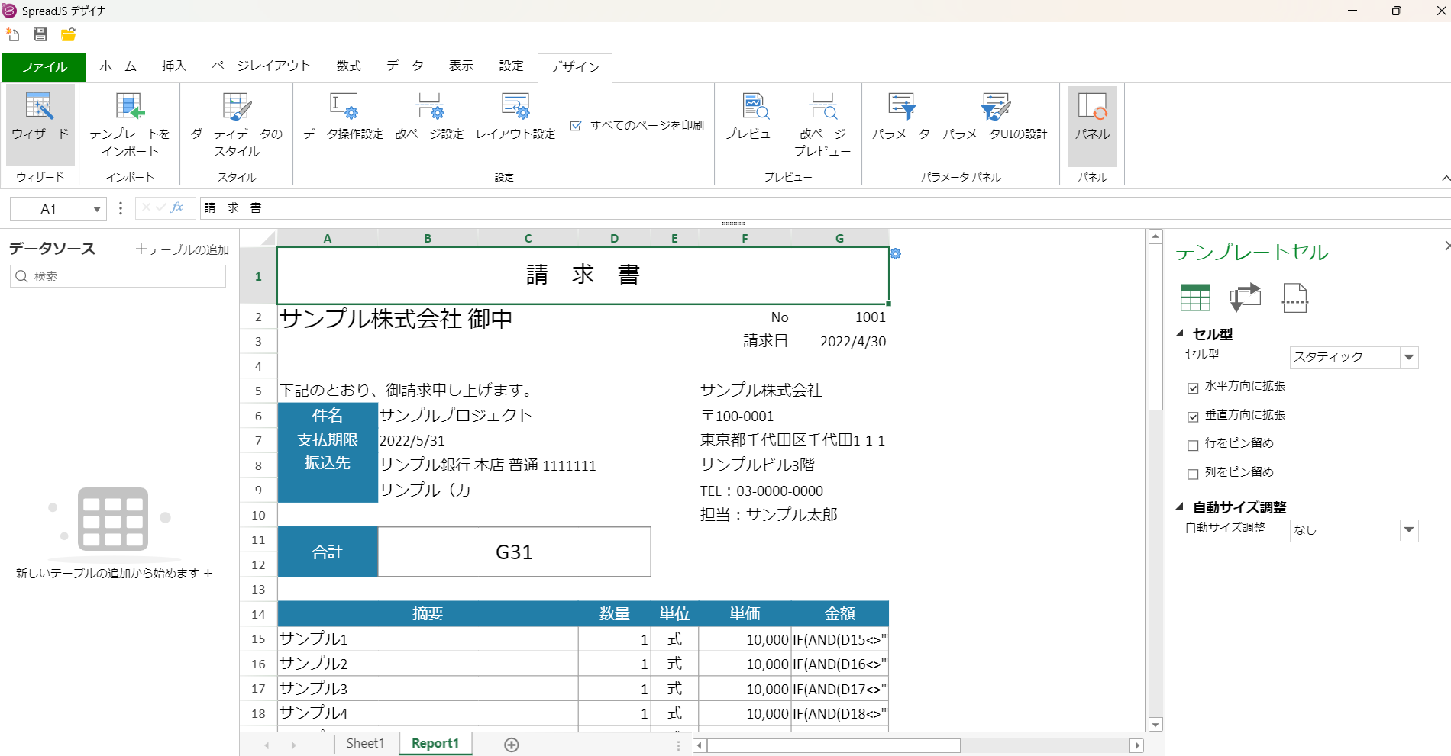Image resolution: width=1451 pixels, height=756 pixels.
Task: Select row header 14
Action: pyautogui.click(x=258, y=614)
